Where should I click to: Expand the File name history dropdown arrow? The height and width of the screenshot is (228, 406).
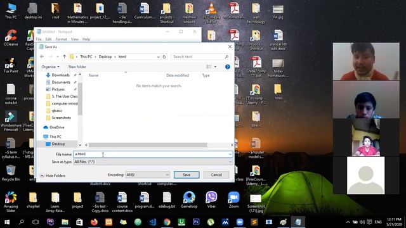tap(230, 154)
